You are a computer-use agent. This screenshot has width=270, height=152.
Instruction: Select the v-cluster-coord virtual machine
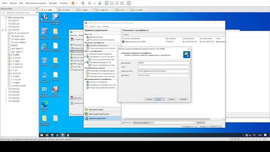coord(18,86)
